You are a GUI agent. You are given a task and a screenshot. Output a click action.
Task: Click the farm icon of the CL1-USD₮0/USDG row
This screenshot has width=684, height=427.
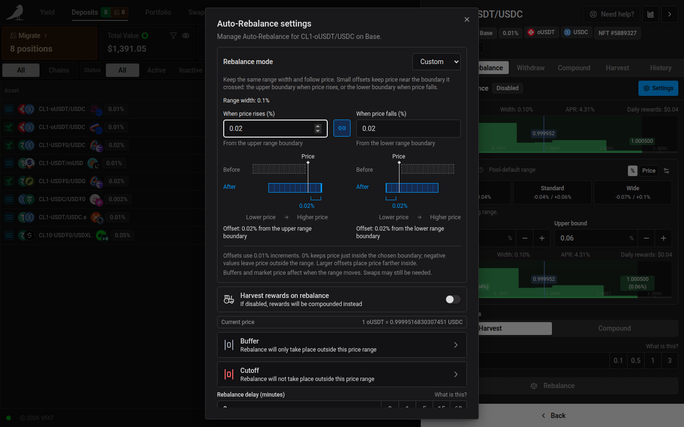9,181
